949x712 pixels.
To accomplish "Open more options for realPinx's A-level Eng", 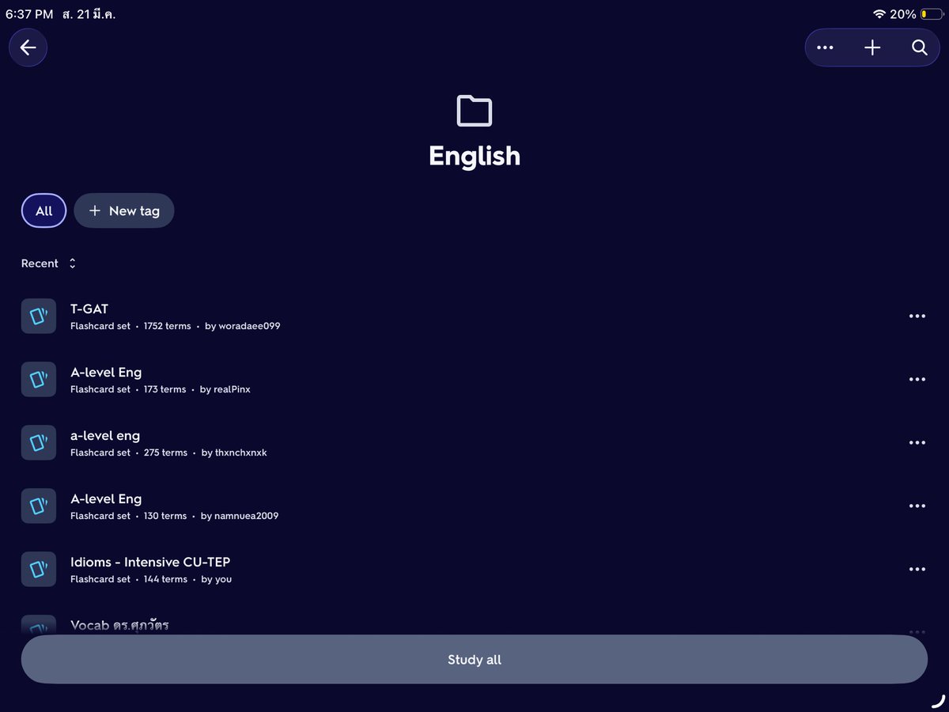I will tap(917, 380).
